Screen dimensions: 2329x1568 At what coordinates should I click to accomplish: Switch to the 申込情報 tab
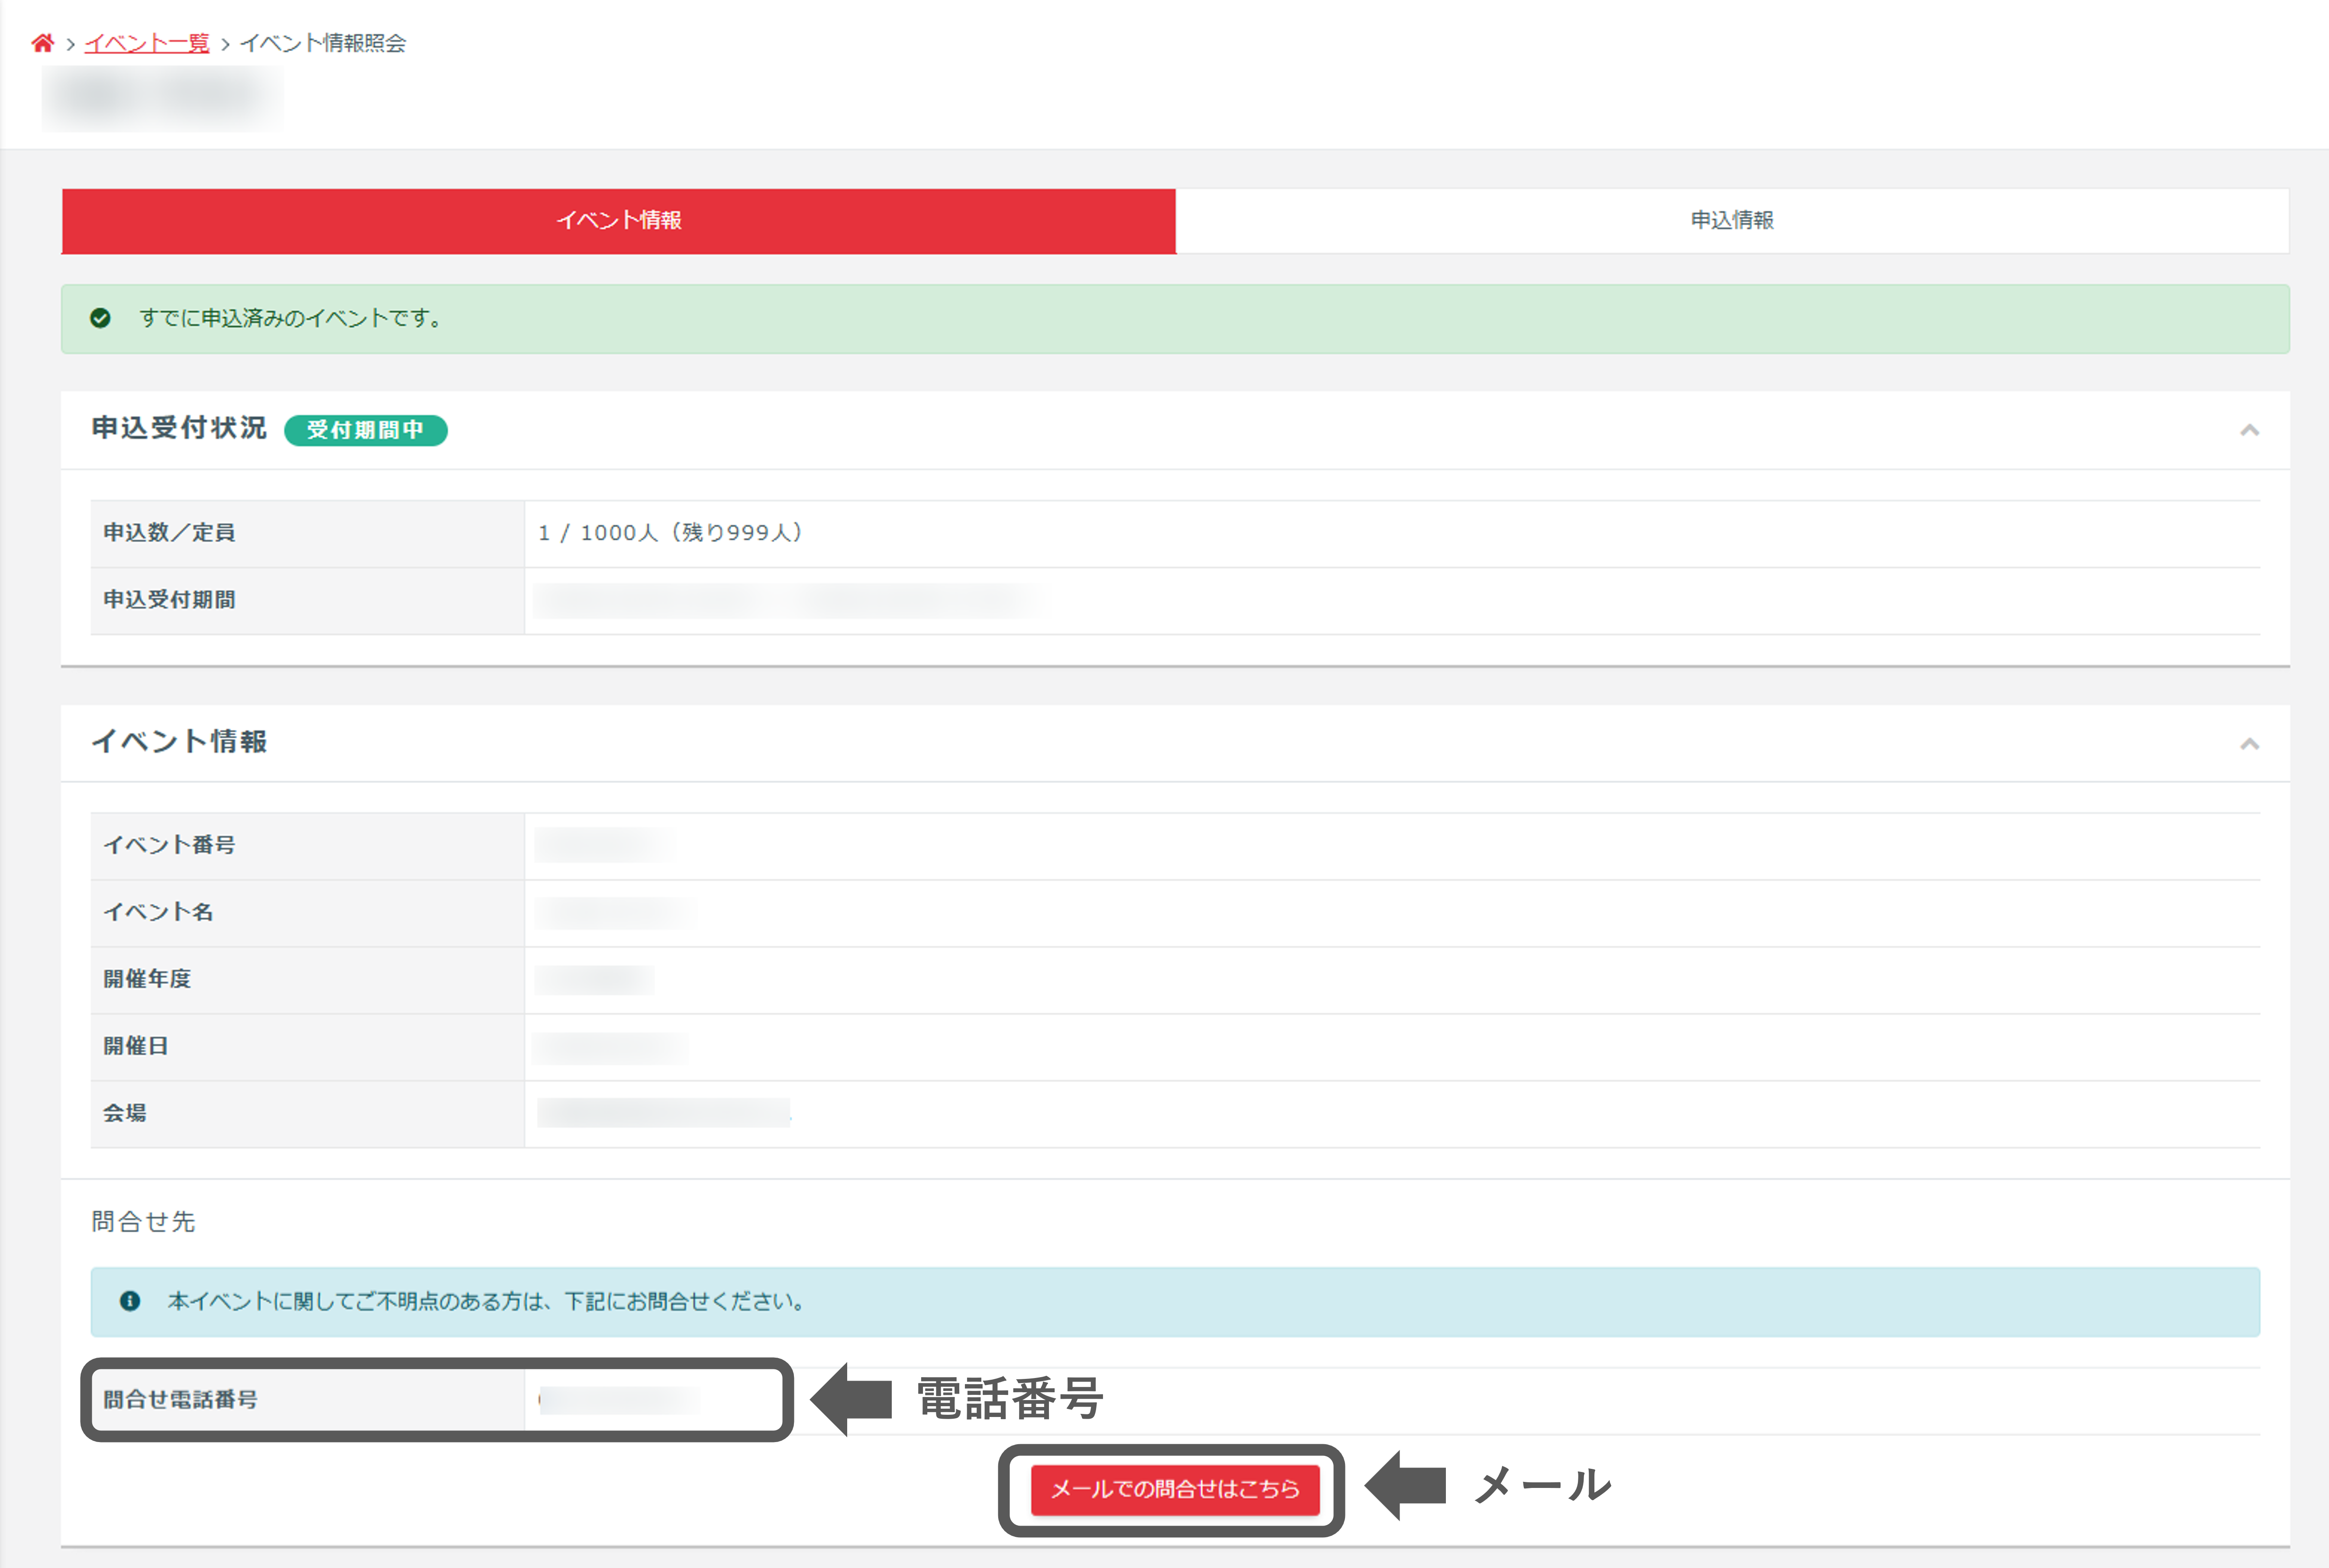(x=1731, y=220)
